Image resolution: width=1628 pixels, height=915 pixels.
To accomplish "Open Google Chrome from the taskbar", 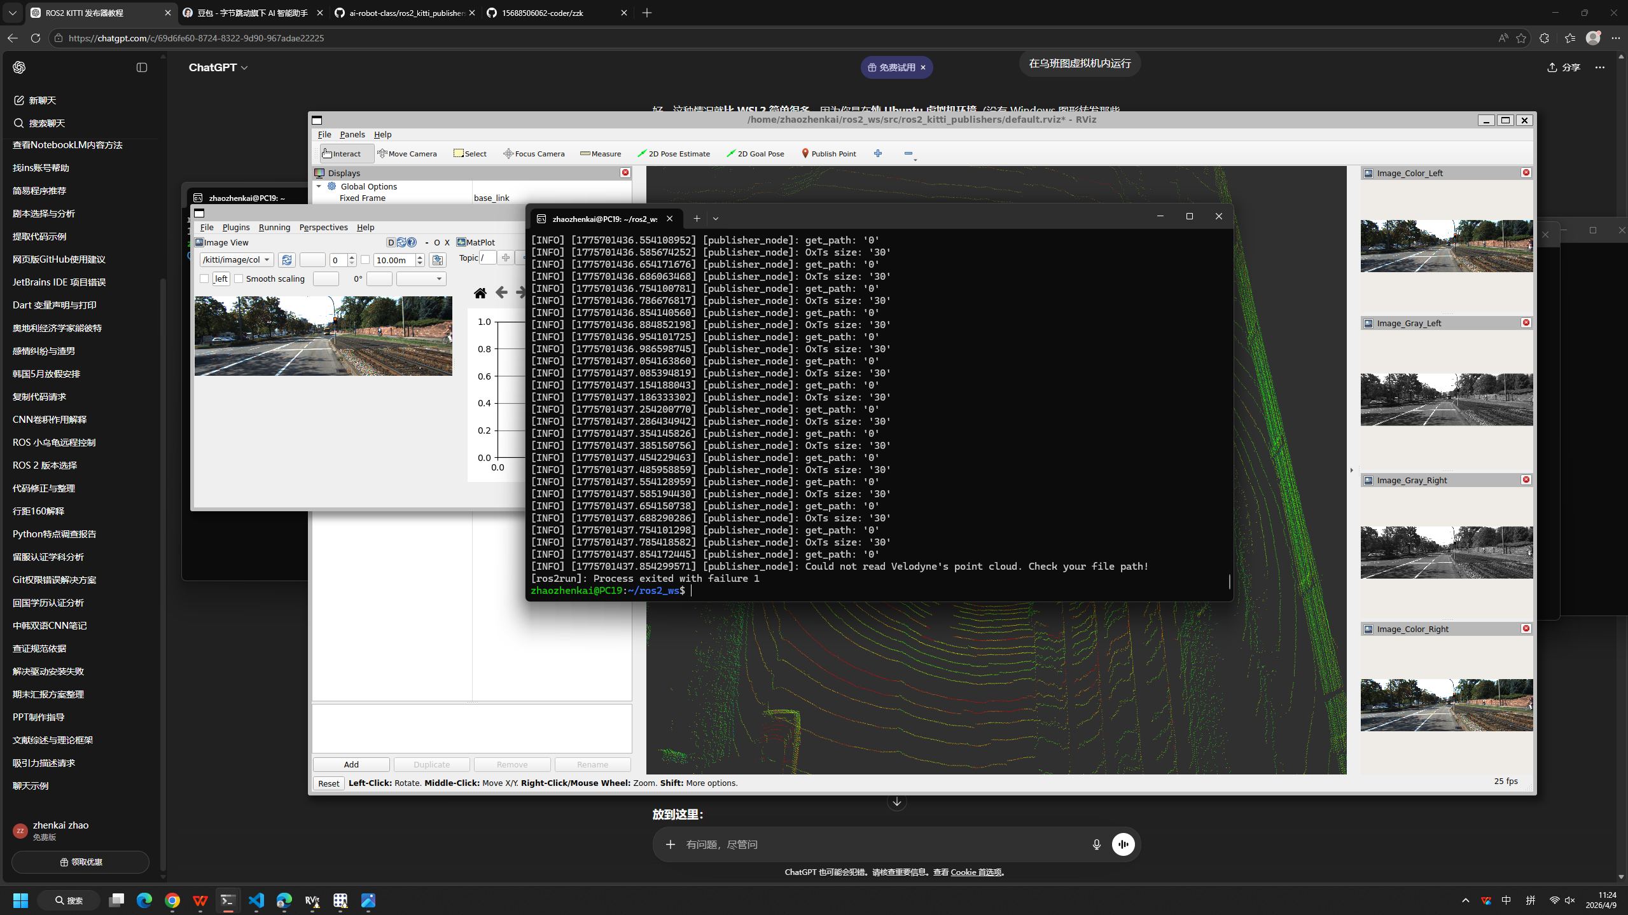I will 172,900.
